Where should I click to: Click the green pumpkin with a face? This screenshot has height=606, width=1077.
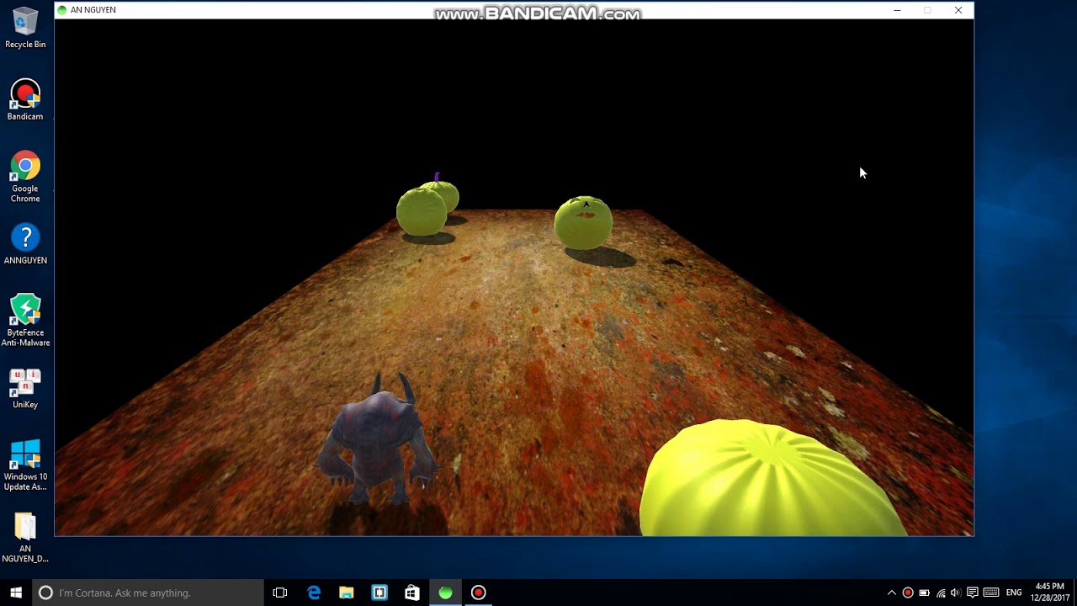[x=583, y=223]
